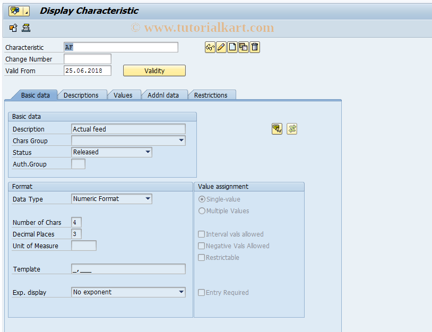Click the green arrows switch icon

coord(292,129)
